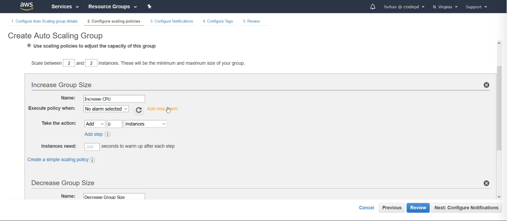Click the AWS logo home icon
This screenshot has height=221, width=507.
(27, 6)
